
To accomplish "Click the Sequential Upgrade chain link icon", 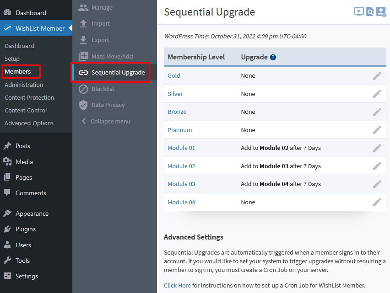I will point(83,73).
